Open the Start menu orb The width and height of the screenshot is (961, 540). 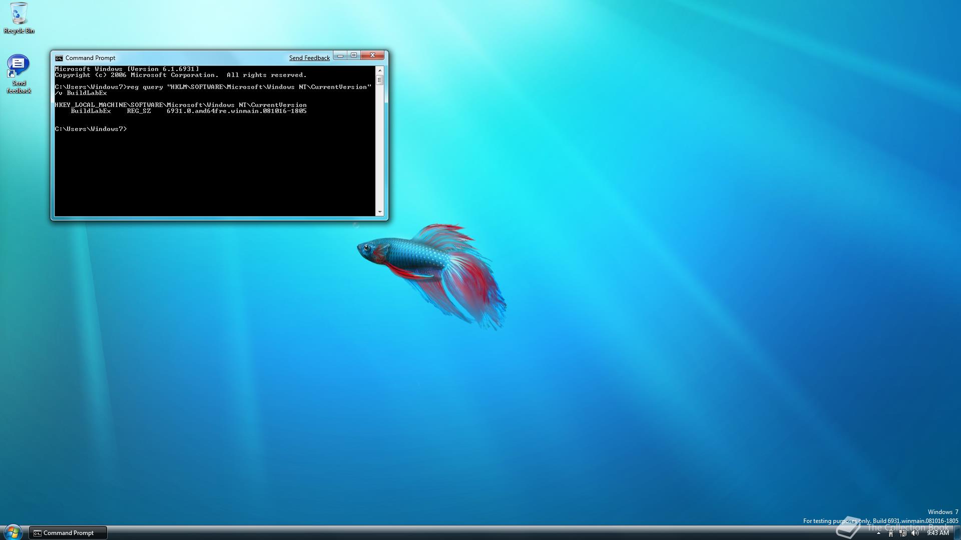pyautogui.click(x=13, y=532)
